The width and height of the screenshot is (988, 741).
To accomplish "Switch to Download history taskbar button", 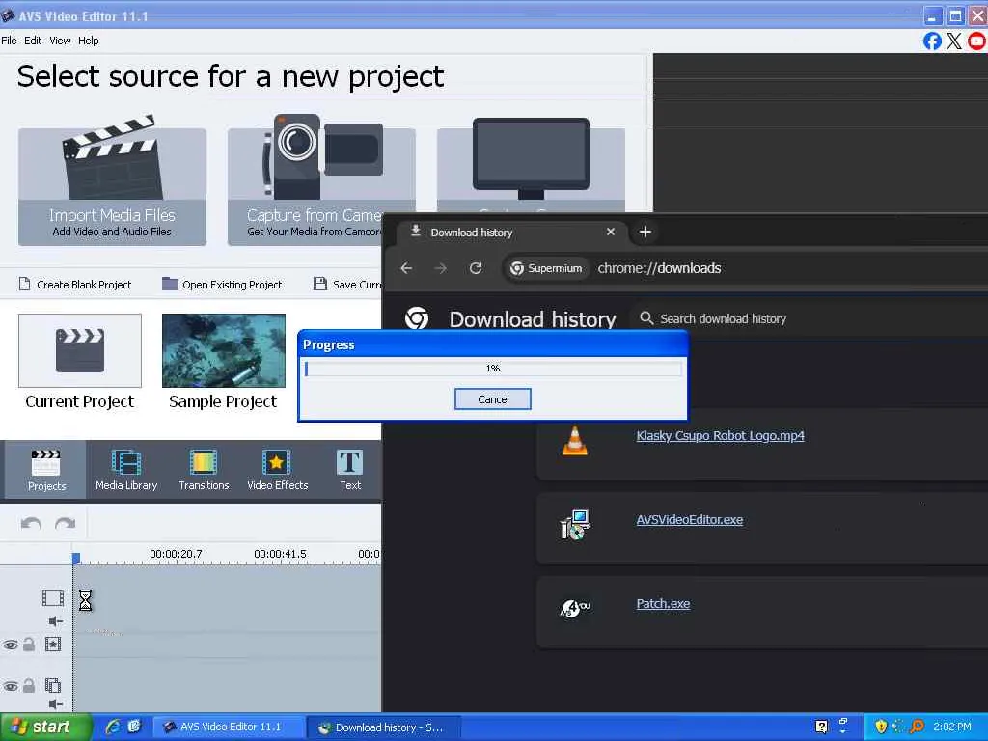I will pos(383,727).
